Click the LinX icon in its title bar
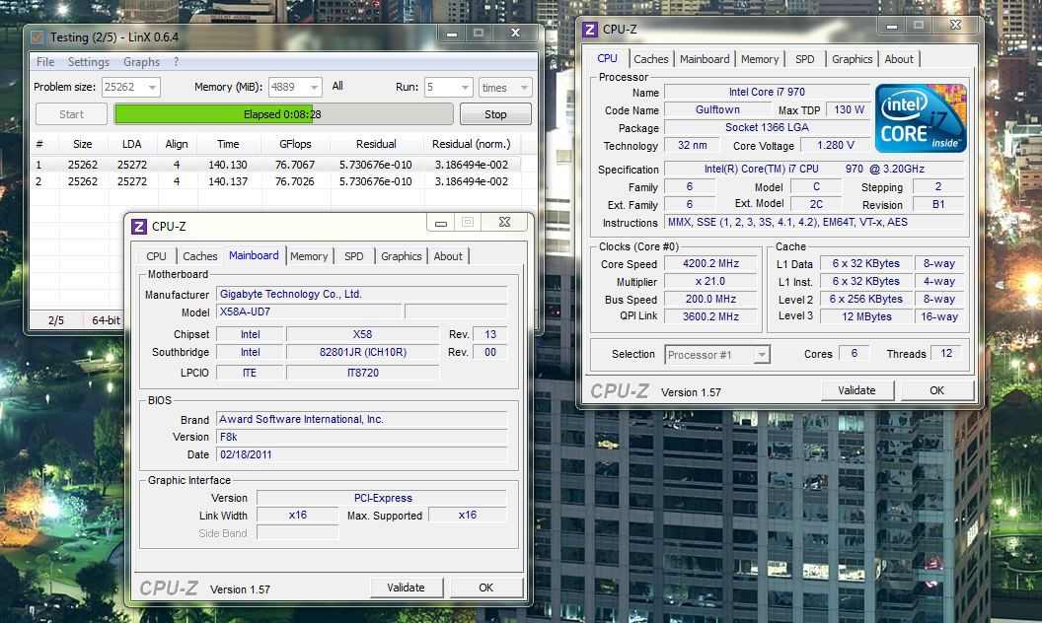Screen dimensions: 1042x623 tap(38, 36)
